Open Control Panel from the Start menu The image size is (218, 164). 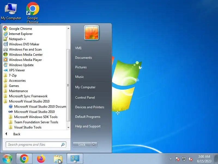pos(85,98)
